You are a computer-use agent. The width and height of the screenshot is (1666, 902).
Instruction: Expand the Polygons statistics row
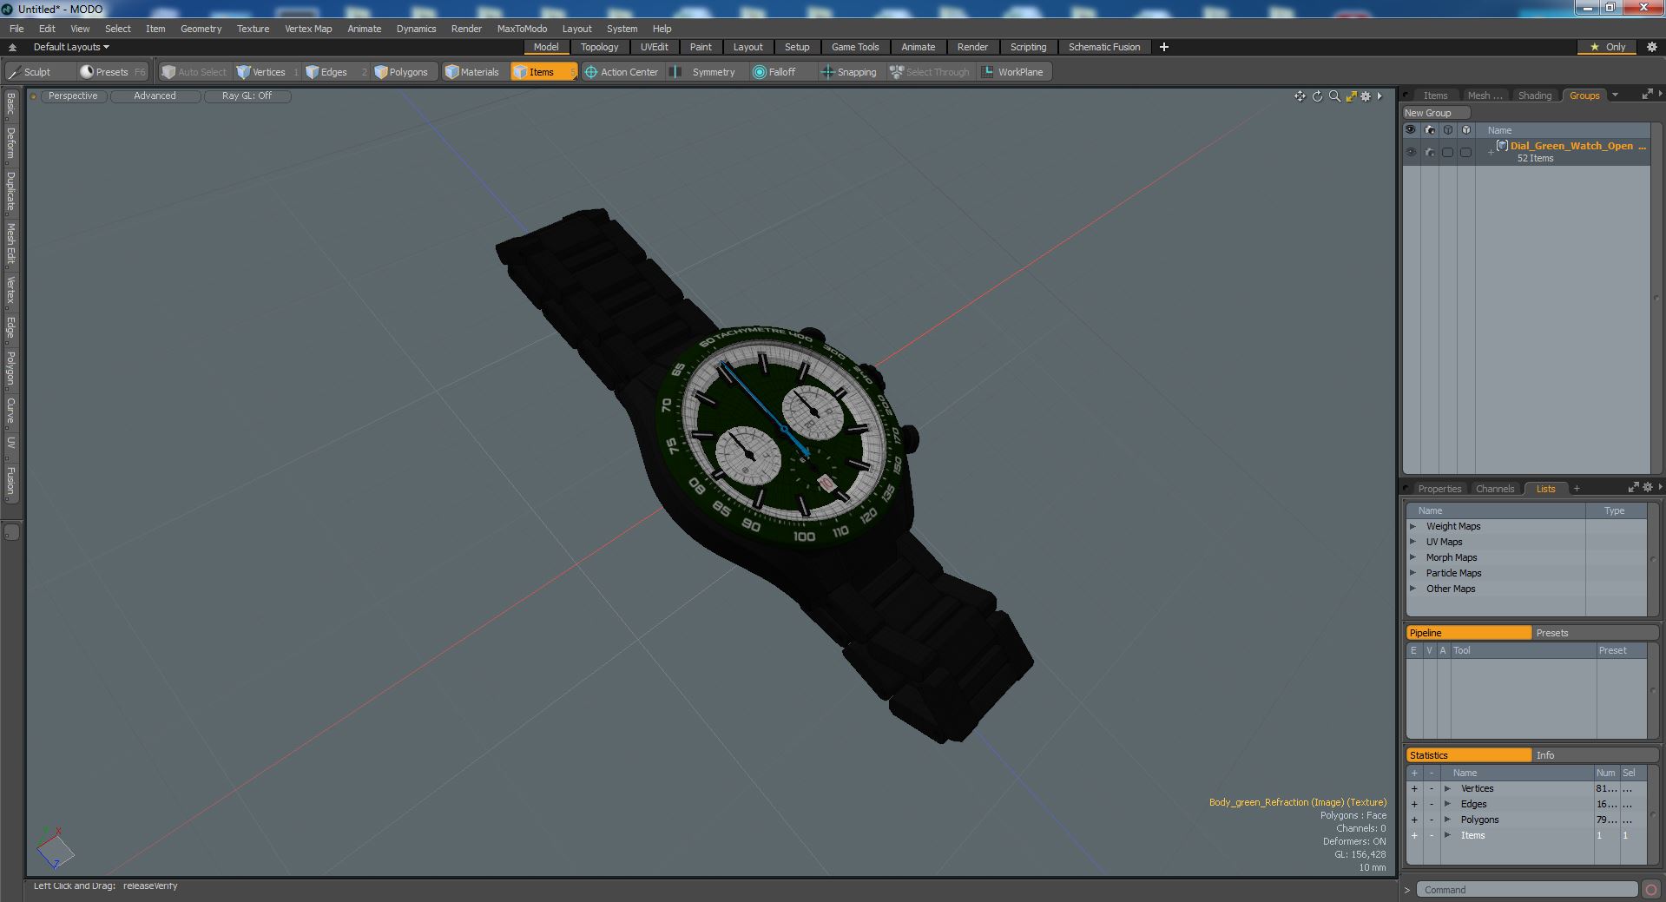(x=1447, y=820)
